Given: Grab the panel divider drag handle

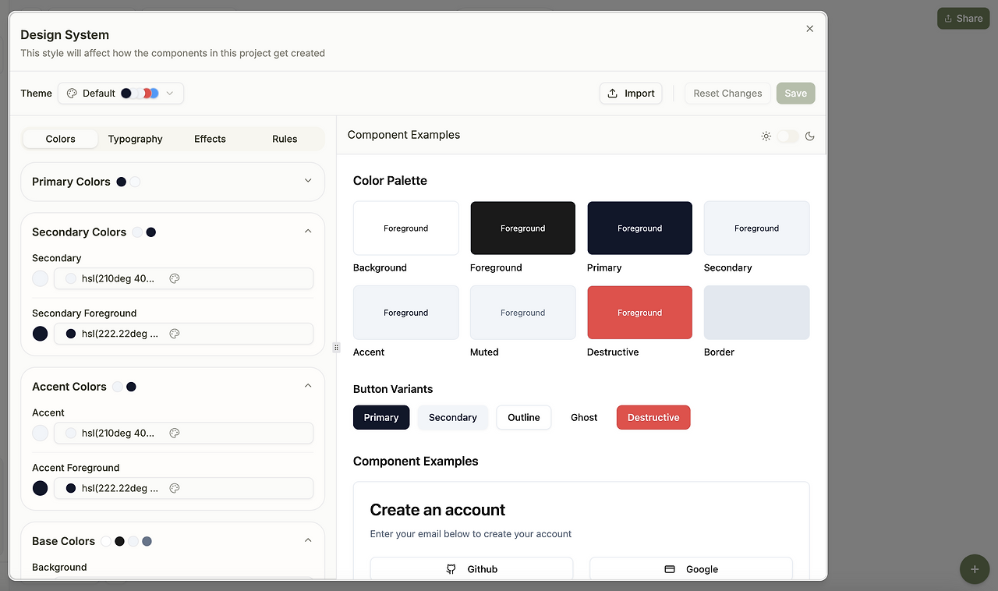Looking at the screenshot, I should (x=336, y=347).
